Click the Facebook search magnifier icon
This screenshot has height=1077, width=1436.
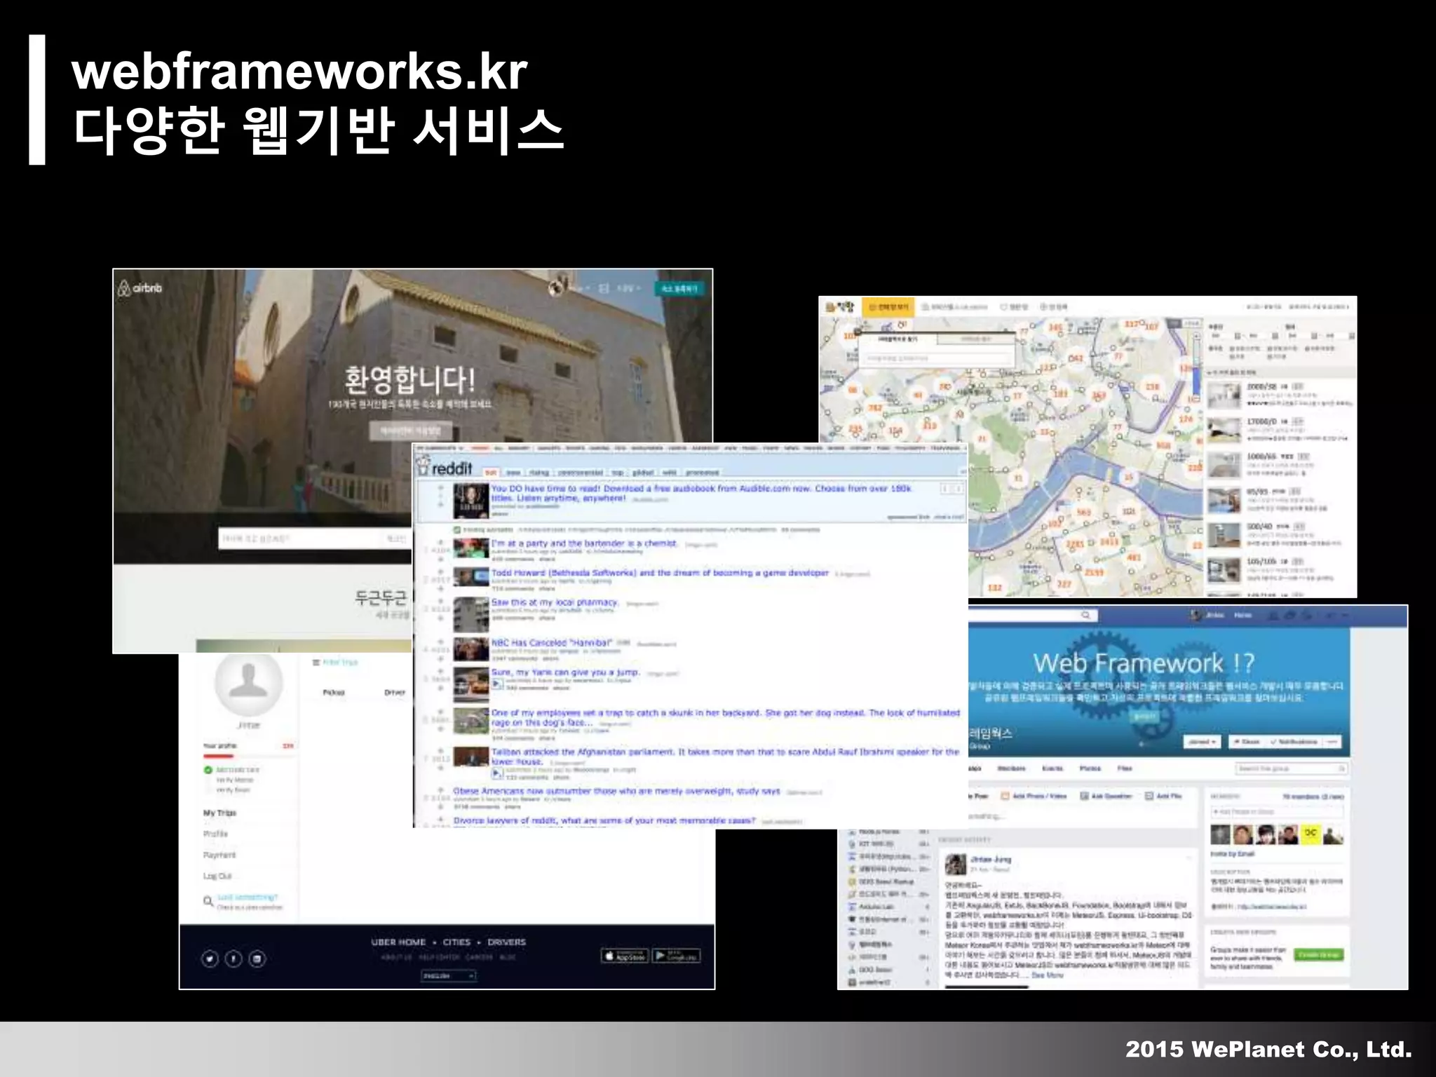tap(1085, 616)
